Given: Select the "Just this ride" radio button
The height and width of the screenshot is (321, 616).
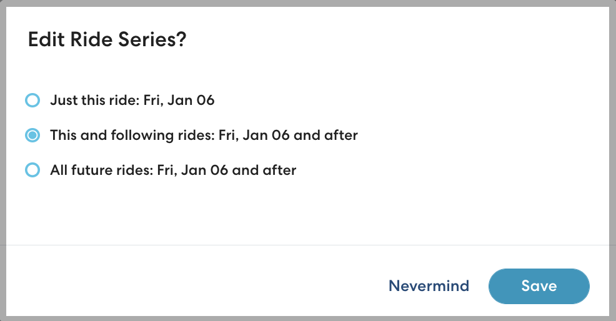Looking at the screenshot, I should click(32, 100).
